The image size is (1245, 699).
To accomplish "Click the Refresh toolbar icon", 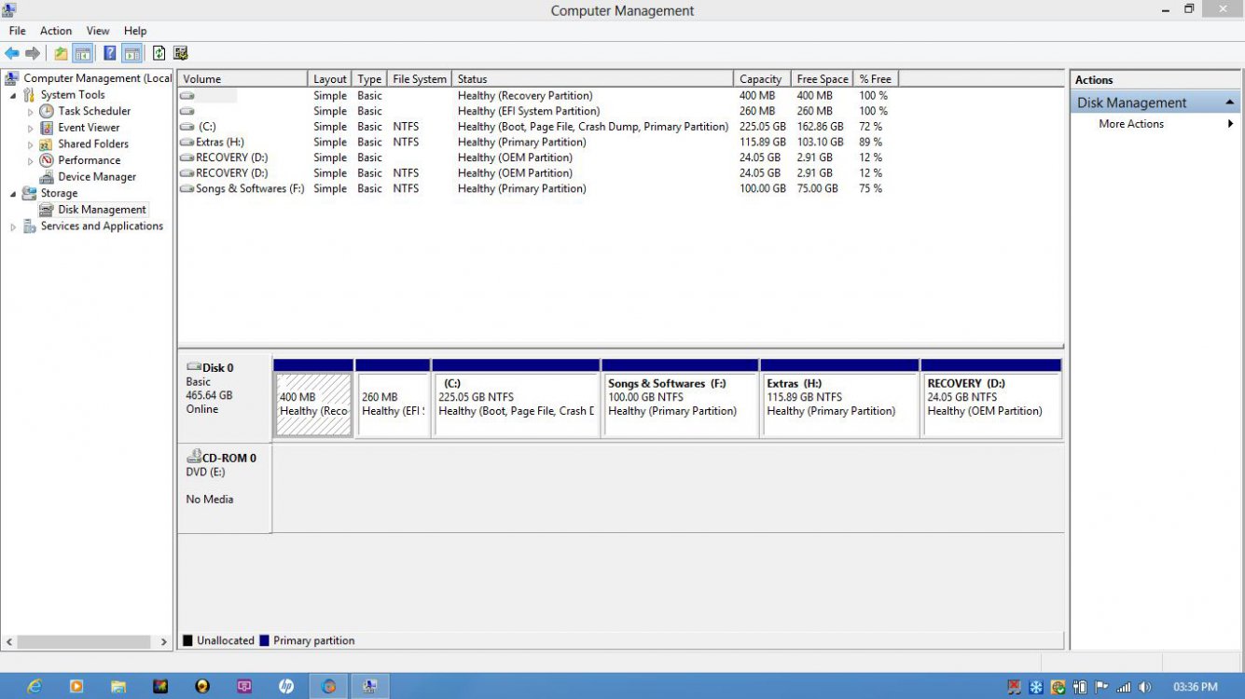I will [159, 53].
